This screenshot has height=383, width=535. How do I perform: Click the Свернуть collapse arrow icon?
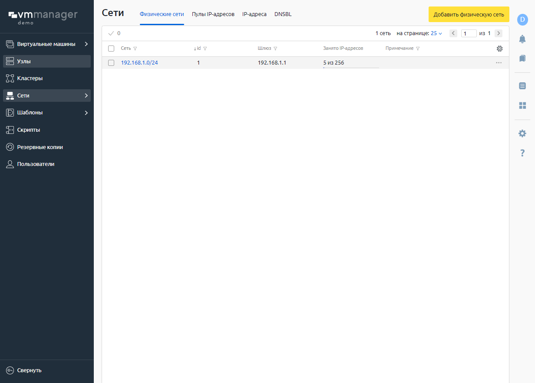point(10,370)
